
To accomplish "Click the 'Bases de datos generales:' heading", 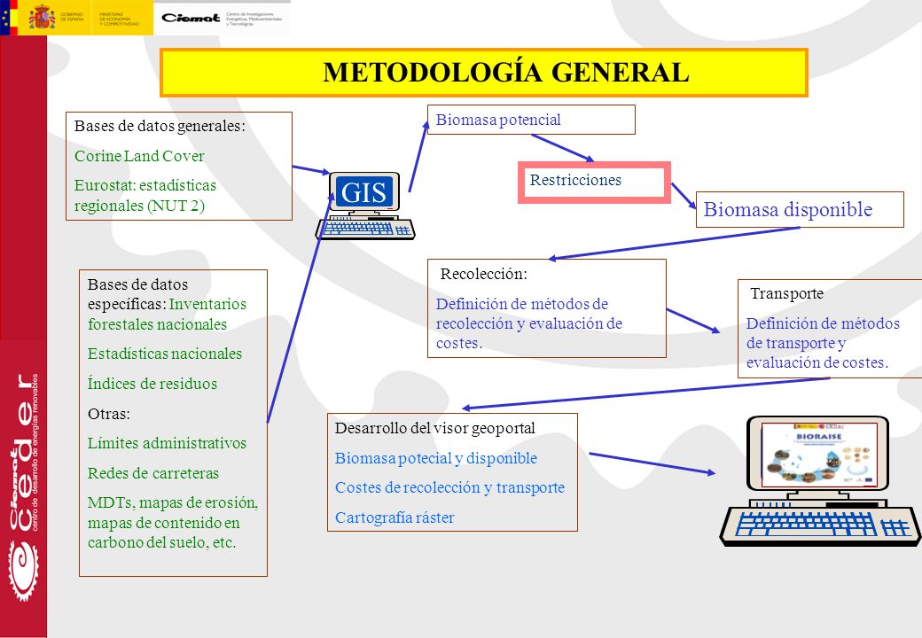I will [x=160, y=126].
